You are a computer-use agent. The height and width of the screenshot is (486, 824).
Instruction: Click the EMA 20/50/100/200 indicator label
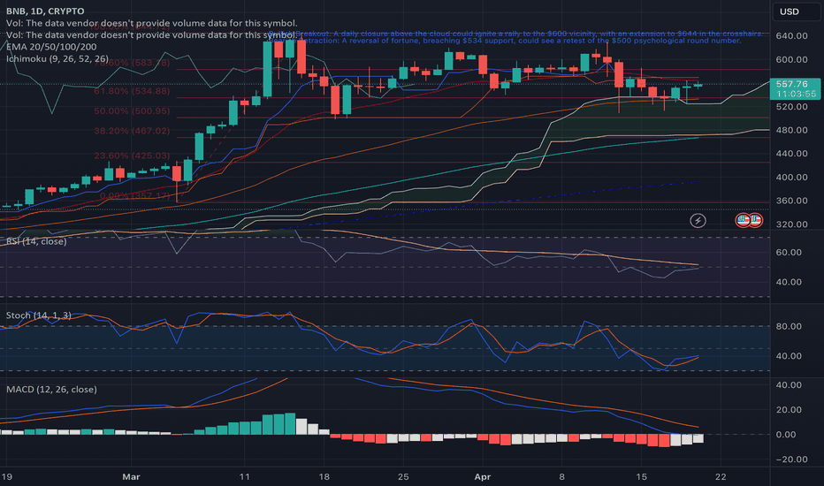point(51,47)
